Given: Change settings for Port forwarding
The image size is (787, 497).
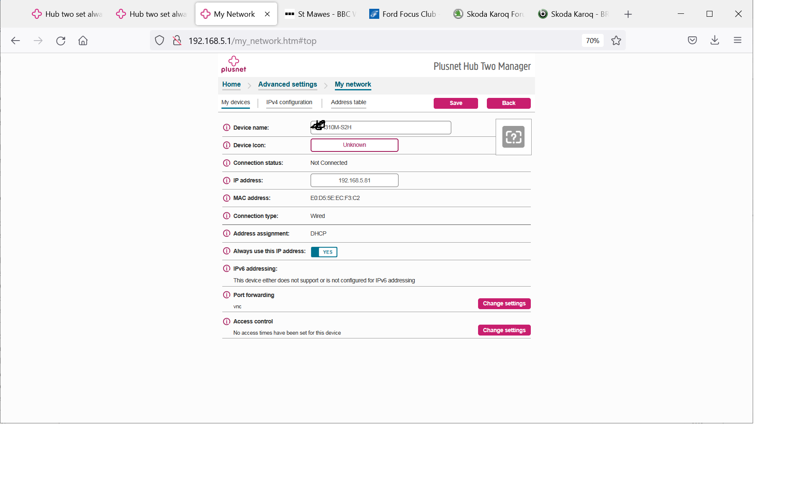Looking at the screenshot, I should point(504,303).
